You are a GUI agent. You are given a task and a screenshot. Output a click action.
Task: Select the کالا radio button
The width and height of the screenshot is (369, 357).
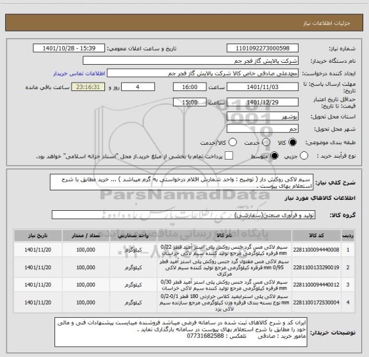tap(293, 142)
